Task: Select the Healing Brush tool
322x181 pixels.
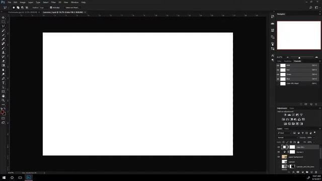Action: tap(3, 44)
